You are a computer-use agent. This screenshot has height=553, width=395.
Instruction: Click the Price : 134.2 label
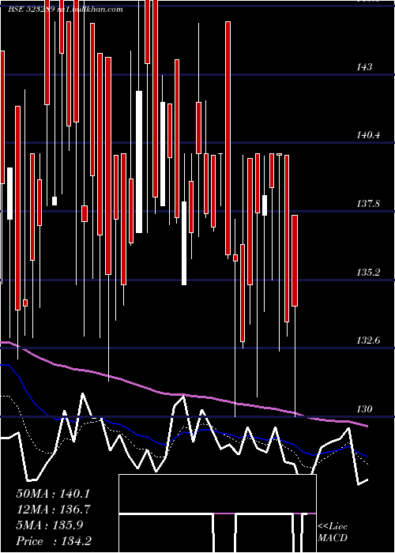[54, 541]
